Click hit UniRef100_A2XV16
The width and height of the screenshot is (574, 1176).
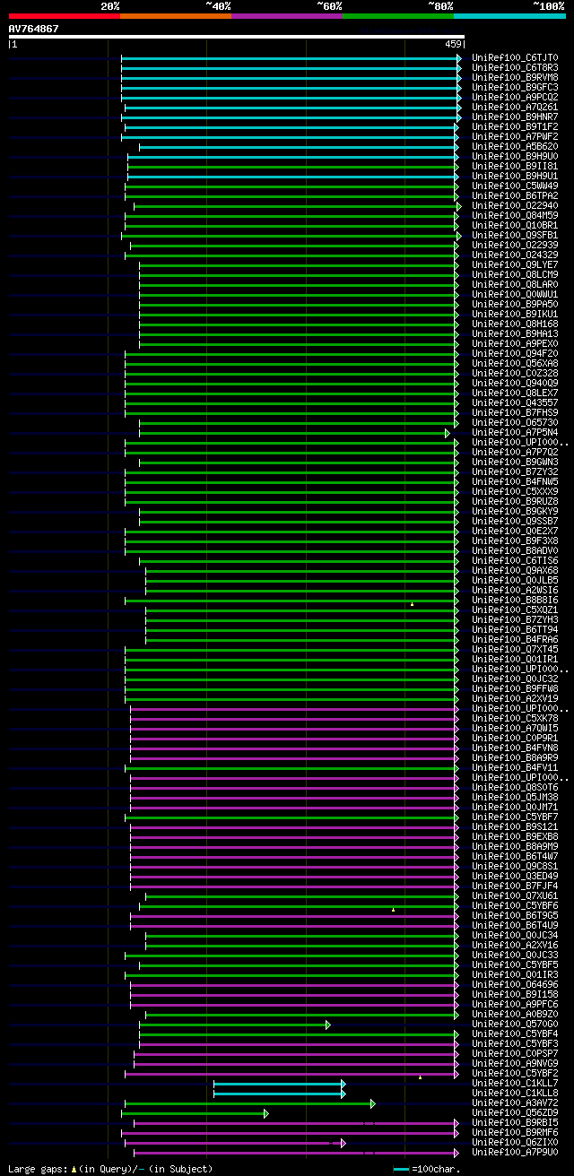tap(515, 946)
